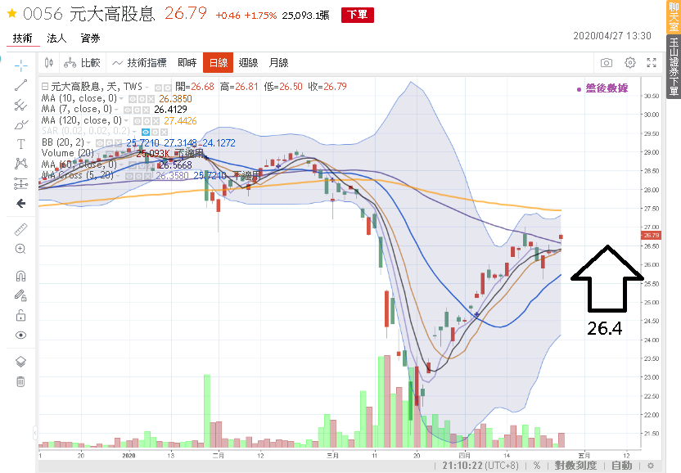Toggle 自動 auto scale

[621, 466]
